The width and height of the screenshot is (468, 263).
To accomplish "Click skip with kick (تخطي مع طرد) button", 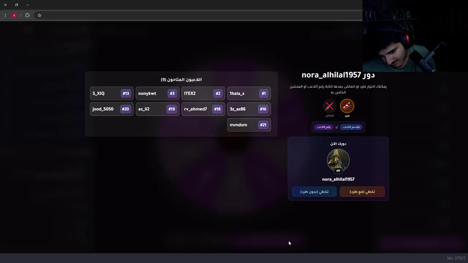I will (x=362, y=191).
